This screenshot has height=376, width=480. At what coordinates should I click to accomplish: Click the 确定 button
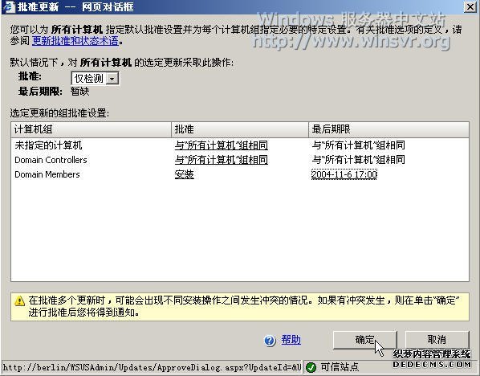tap(365, 340)
